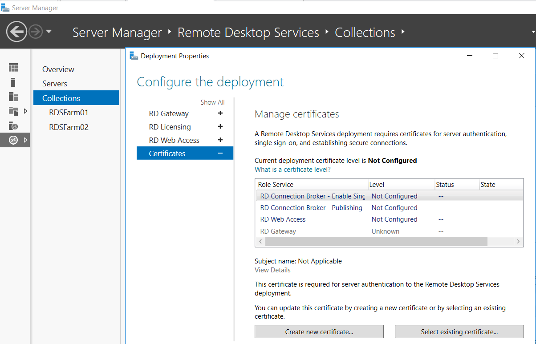Select the RD Gateway certificate row
The image size is (536, 344).
click(389, 231)
